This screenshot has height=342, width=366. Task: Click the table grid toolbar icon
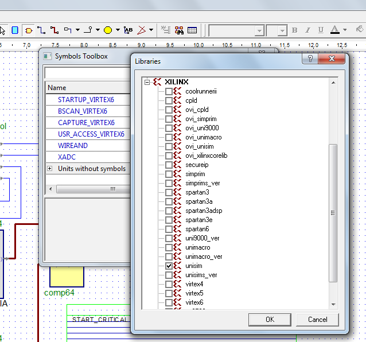tap(192, 30)
